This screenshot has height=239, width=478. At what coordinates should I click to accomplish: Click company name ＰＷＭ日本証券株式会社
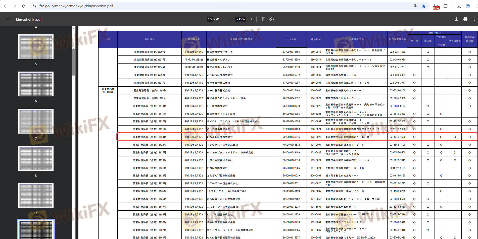click(x=221, y=222)
